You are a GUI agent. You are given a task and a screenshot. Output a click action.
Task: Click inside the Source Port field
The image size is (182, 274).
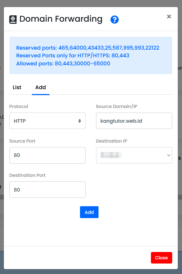[48, 155]
